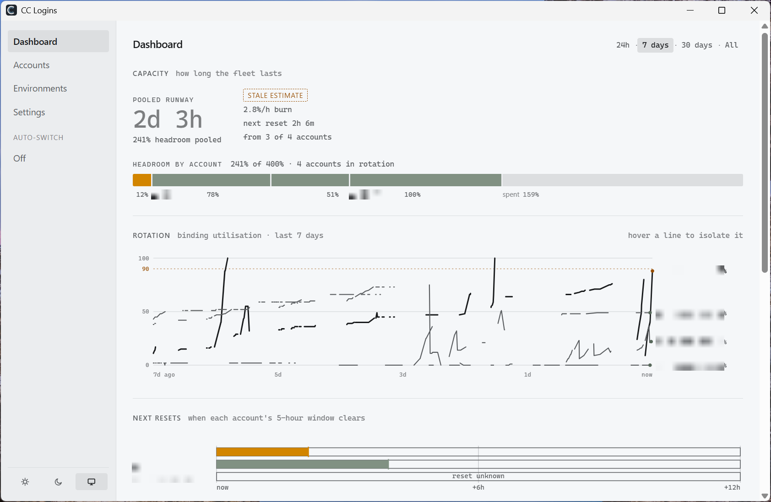
Task: Click 'from 3 of 4 accounts' text
Action: pyautogui.click(x=288, y=137)
